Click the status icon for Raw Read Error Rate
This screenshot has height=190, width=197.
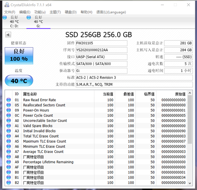point(9,100)
